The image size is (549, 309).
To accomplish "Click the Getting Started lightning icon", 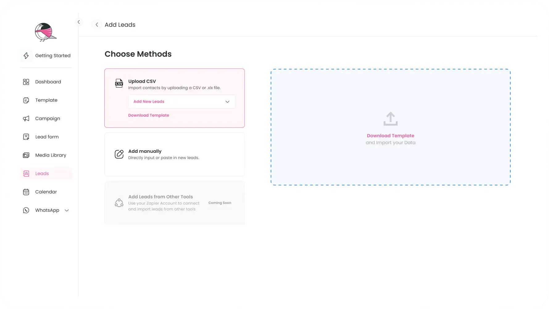I will tap(26, 56).
